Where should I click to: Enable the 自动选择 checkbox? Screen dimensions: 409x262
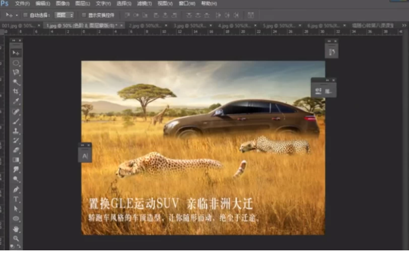pyautogui.click(x=25, y=15)
